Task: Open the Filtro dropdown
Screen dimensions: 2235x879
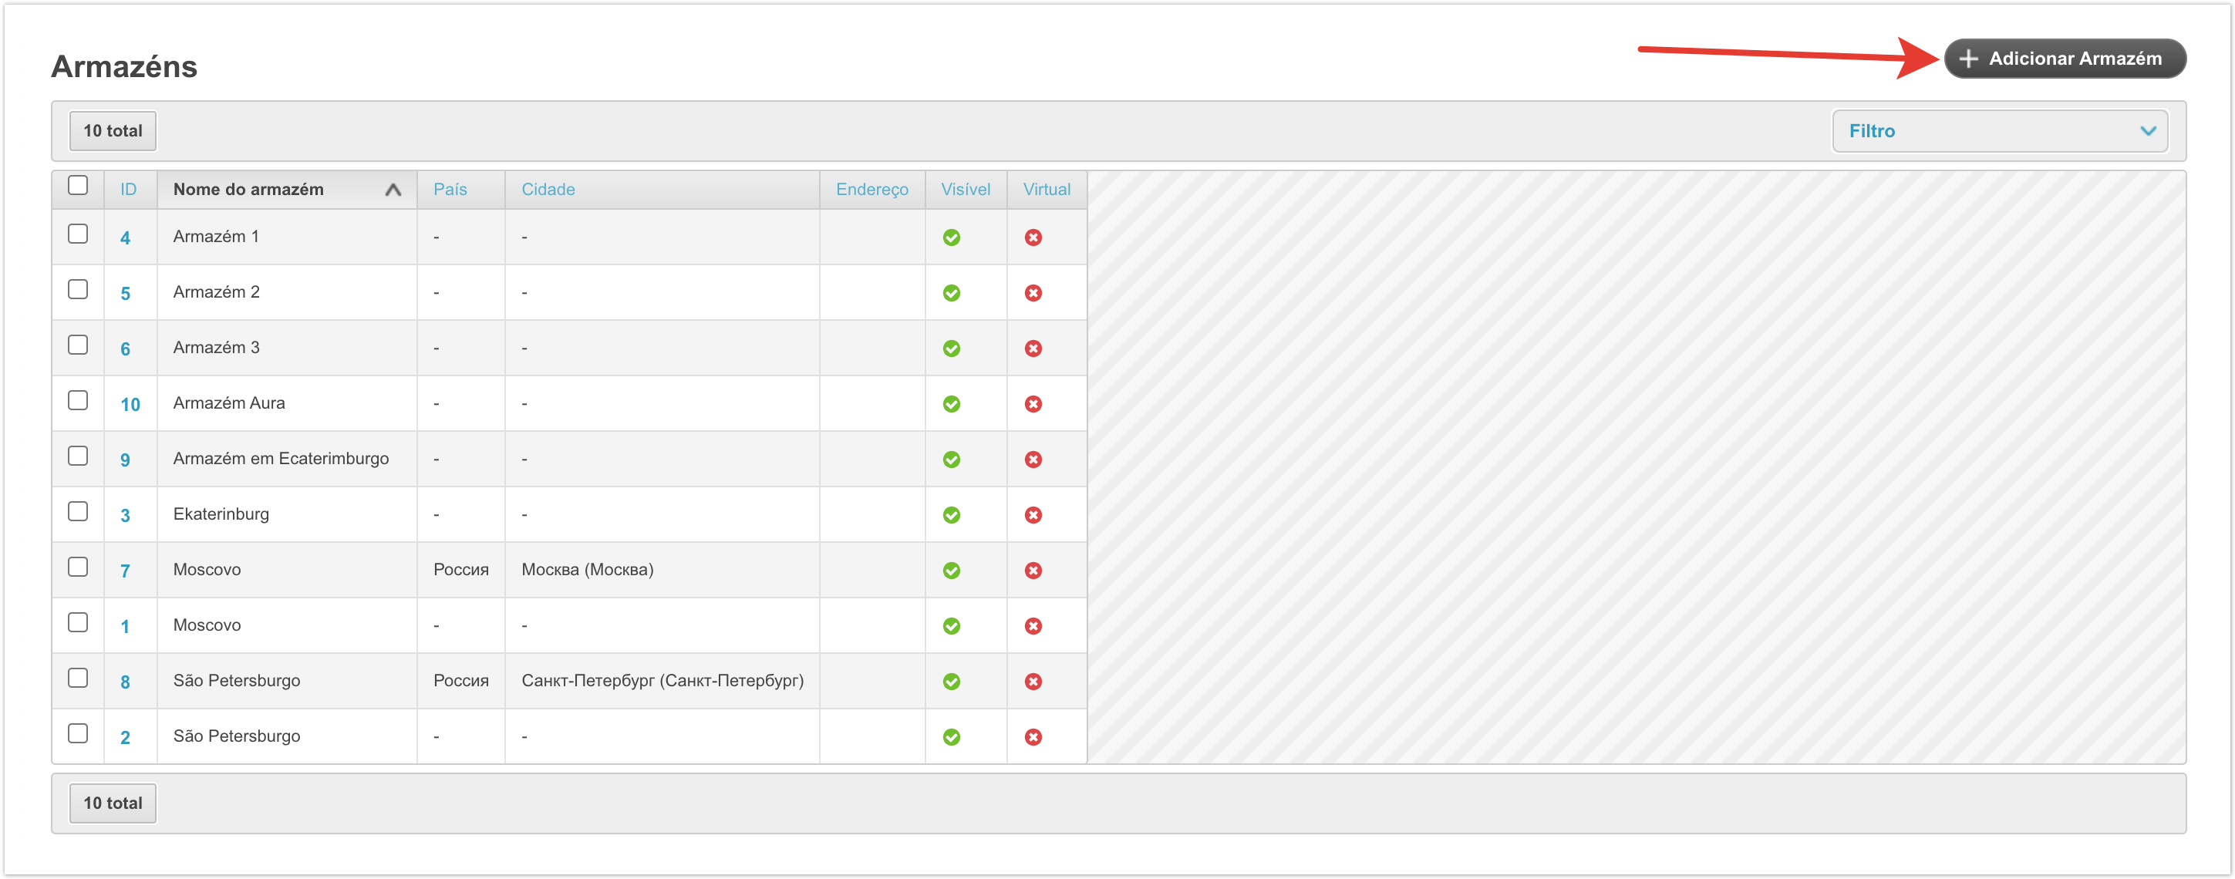Action: coord(1999,131)
